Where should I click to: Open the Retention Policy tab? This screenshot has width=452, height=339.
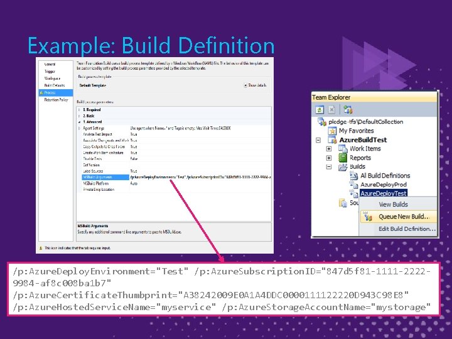point(56,100)
